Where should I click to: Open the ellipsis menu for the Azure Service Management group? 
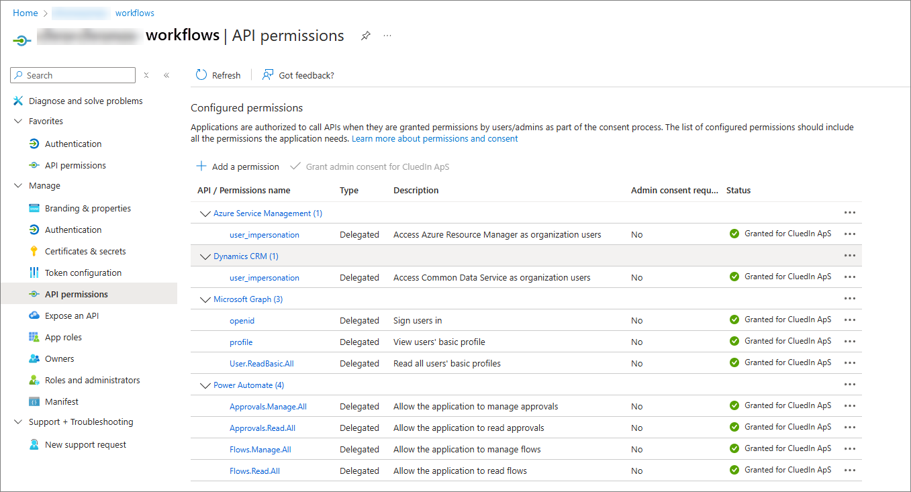(x=850, y=213)
